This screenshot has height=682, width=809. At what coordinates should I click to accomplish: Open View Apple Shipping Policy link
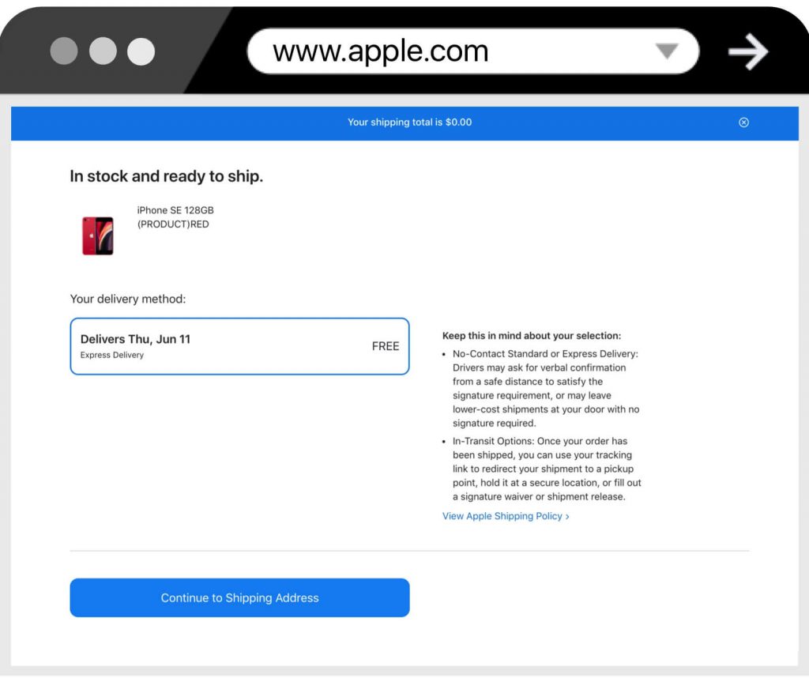click(x=506, y=516)
